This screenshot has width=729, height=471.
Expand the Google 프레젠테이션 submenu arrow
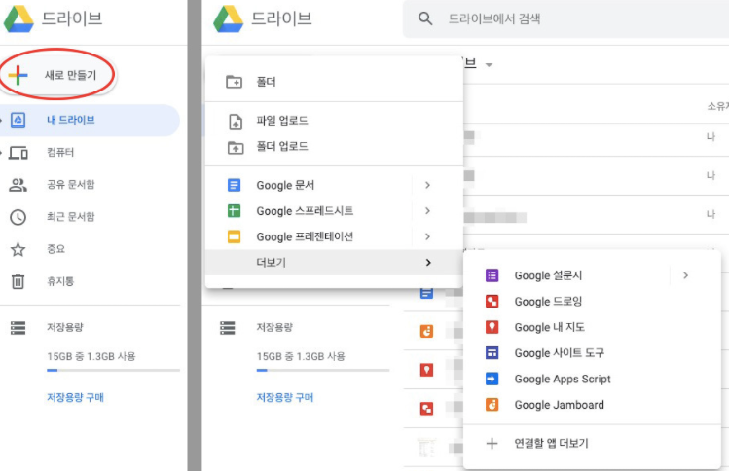tap(427, 237)
